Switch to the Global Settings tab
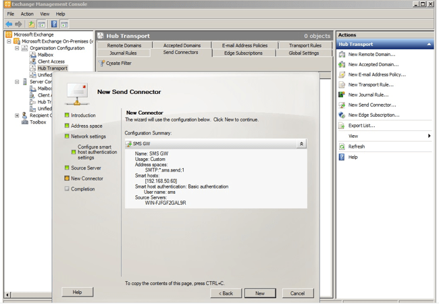Image resolution: width=439 pixels, height=304 pixels. (x=304, y=53)
